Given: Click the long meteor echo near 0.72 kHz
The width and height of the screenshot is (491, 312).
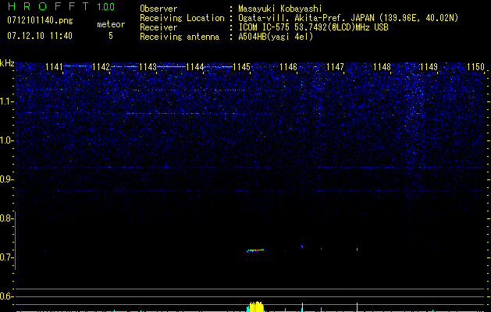Looking at the screenshot, I should coord(255,250).
